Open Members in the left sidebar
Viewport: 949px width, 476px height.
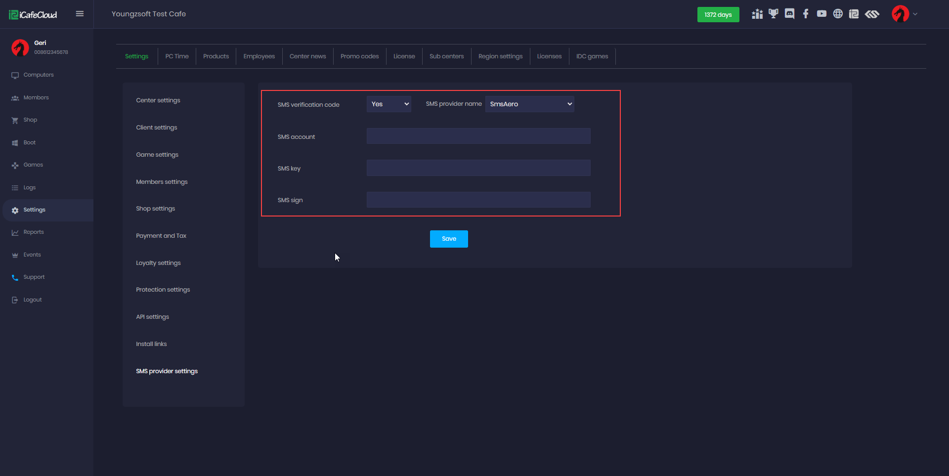click(36, 98)
